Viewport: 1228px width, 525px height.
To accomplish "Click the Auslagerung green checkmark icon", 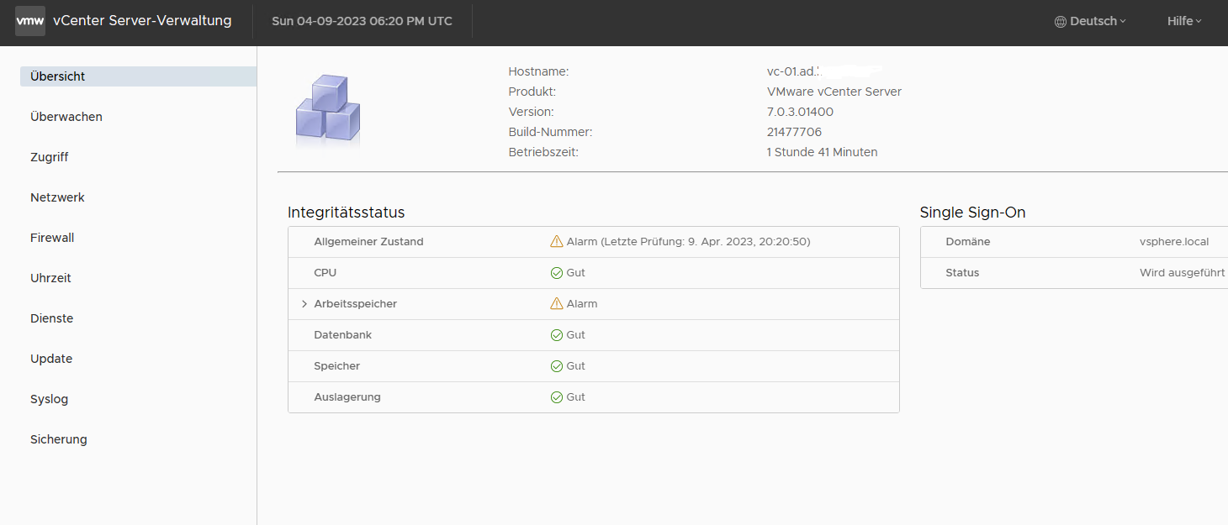I will click(x=556, y=397).
